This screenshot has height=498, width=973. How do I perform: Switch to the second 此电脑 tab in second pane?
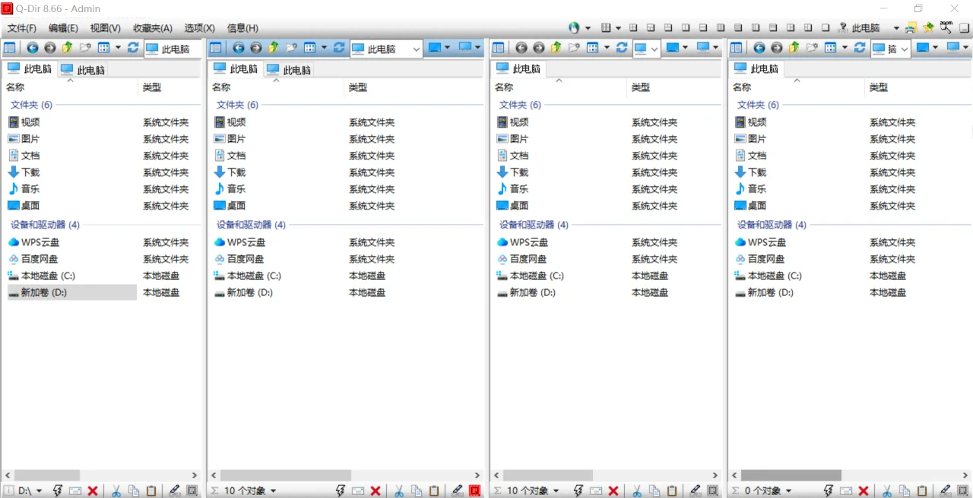289,70
